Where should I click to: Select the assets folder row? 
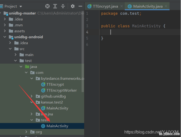pyautogui.click(x=42, y=31)
